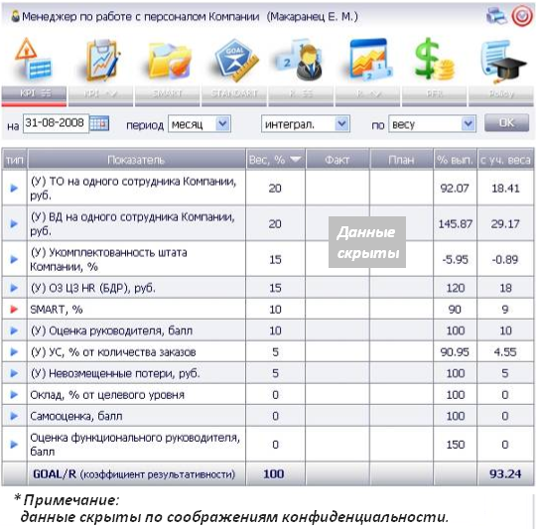Click the printer icon in header
Screen dimensions: 536x529
496,16
